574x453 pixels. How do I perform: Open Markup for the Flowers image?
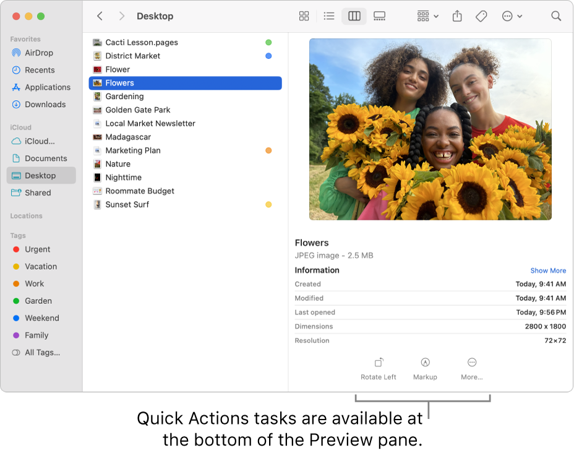coord(425,369)
